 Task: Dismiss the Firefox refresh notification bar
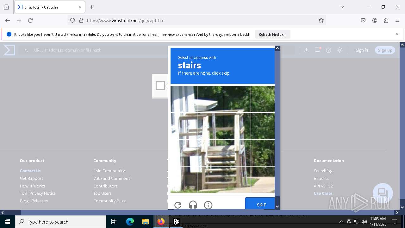click(x=397, y=34)
